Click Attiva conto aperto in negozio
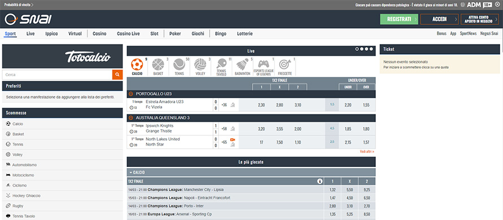Viewport: 503px width, 220px height. [x=480, y=19]
